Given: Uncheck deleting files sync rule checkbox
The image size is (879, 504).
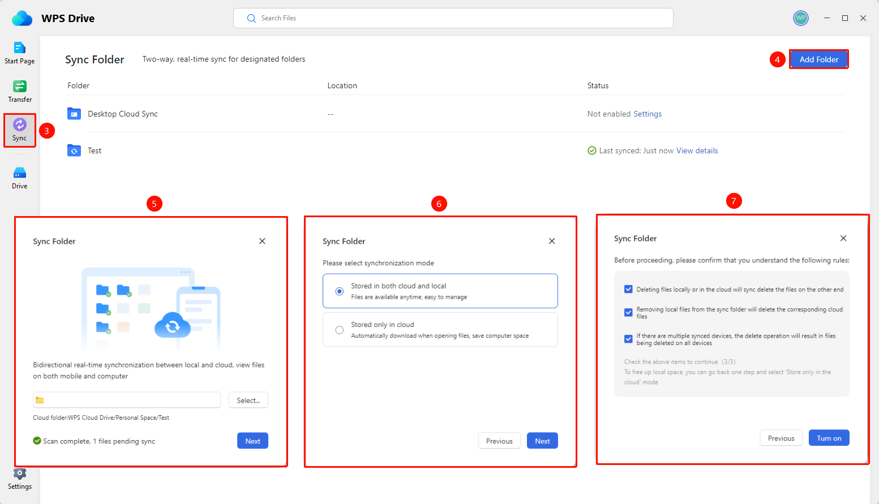Looking at the screenshot, I should pos(628,289).
